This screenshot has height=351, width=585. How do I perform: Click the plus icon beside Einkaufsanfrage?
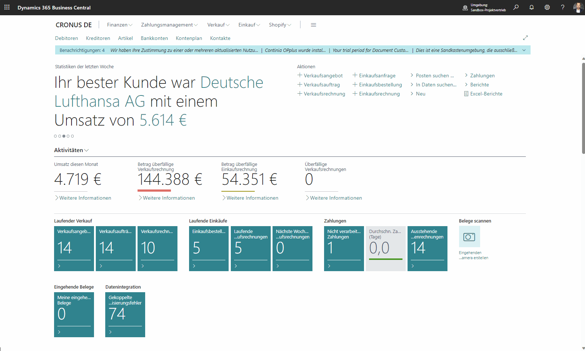pyautogui.click(x=355, y=75)
